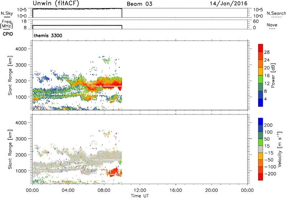286x198 pixels.
Task: Click the red negative-velocity patch near 1000 km
Action: pos(114,172)
